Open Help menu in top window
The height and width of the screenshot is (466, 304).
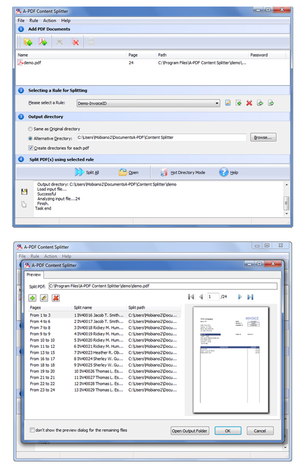click(x=66, y=21)
